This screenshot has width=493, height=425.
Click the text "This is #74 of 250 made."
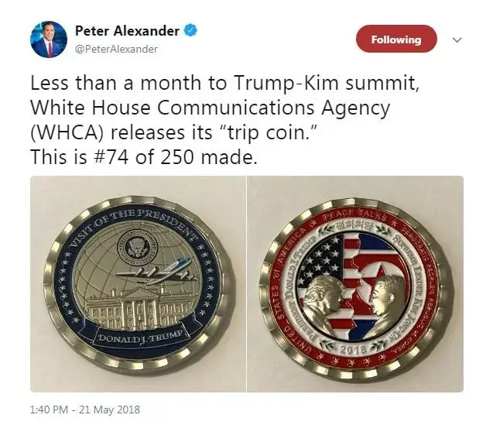click(x=144, y=156)
